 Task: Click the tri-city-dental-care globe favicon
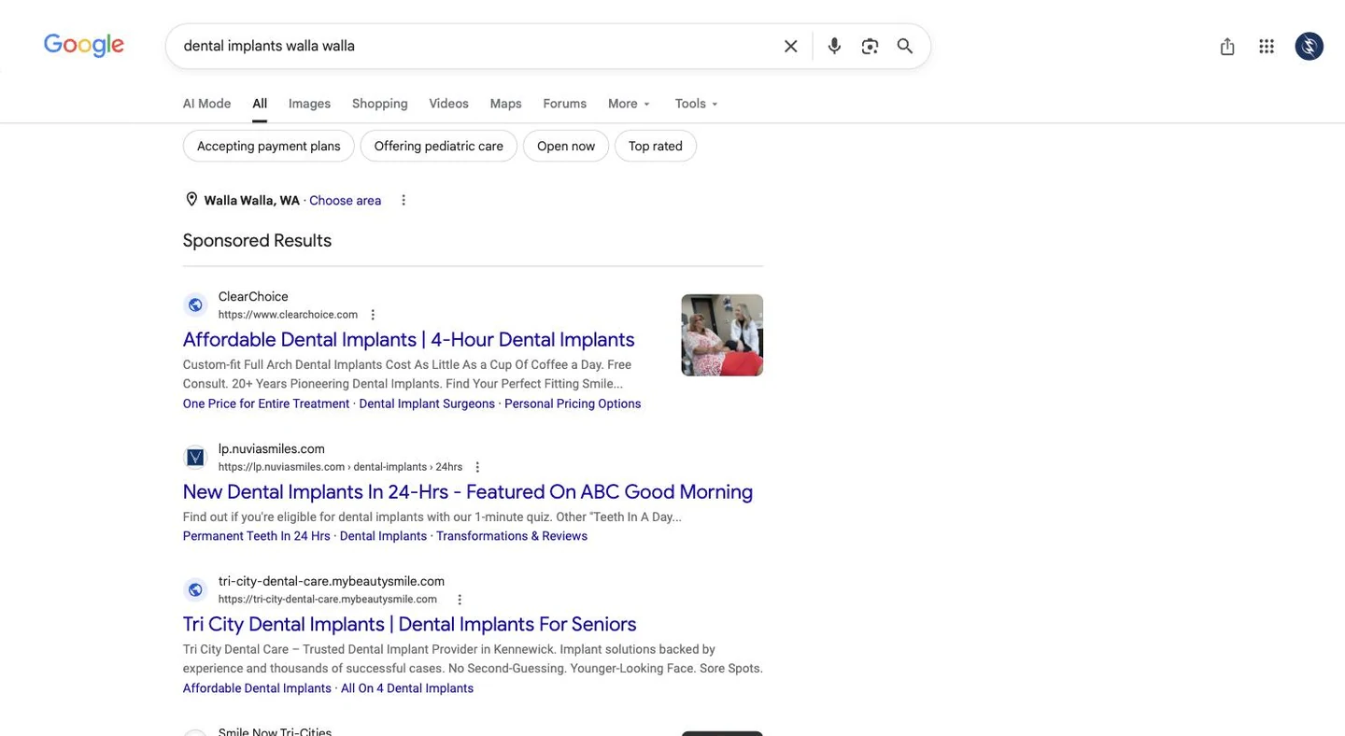[195, 589]
